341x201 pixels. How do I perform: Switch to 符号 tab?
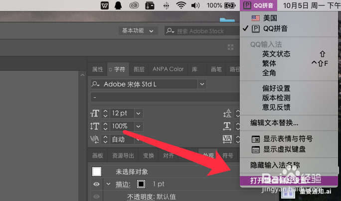(228, 156)
